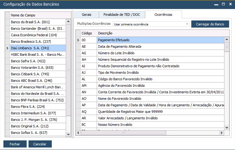
Task: Select Banco ABC Brasil S.A. (246)
Action: click(38, 81)
